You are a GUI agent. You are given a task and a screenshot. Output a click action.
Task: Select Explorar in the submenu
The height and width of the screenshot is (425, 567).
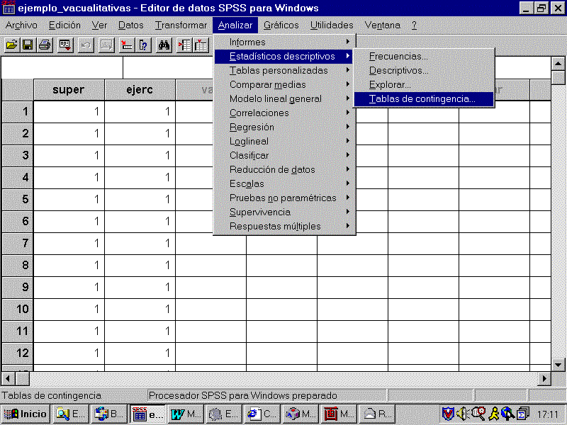coord(424,84)
